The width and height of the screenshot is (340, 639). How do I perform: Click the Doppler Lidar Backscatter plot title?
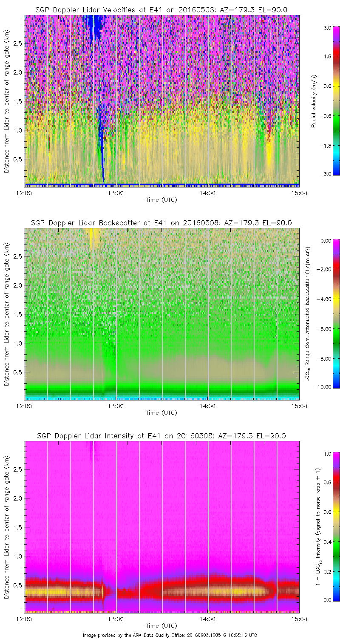click(161, 223)
